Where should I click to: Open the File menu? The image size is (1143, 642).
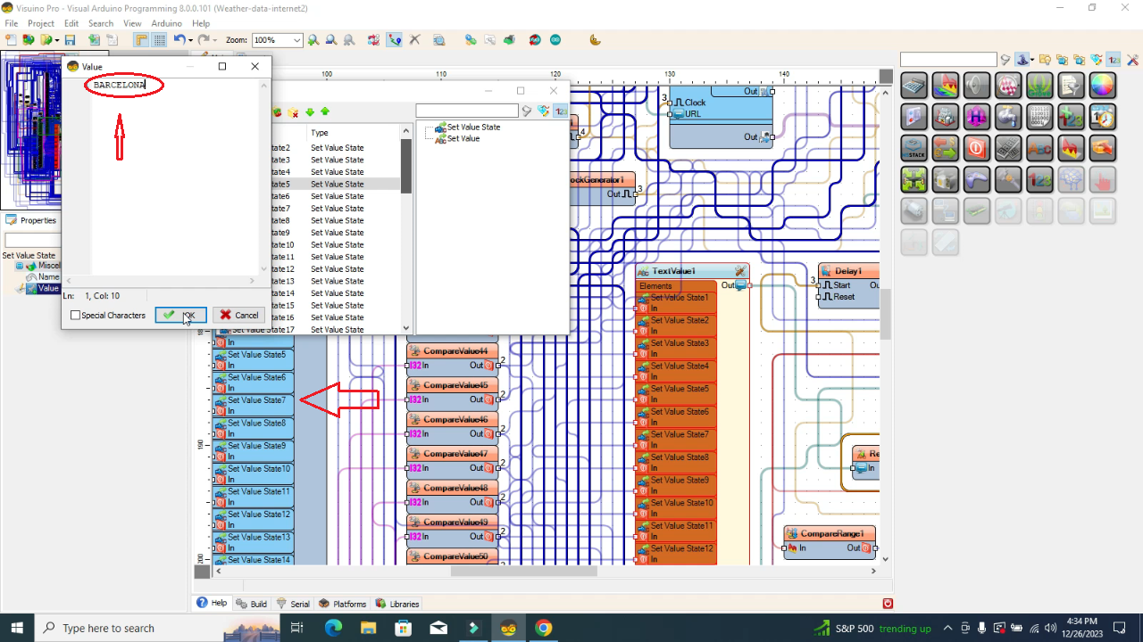pos(11,23)
